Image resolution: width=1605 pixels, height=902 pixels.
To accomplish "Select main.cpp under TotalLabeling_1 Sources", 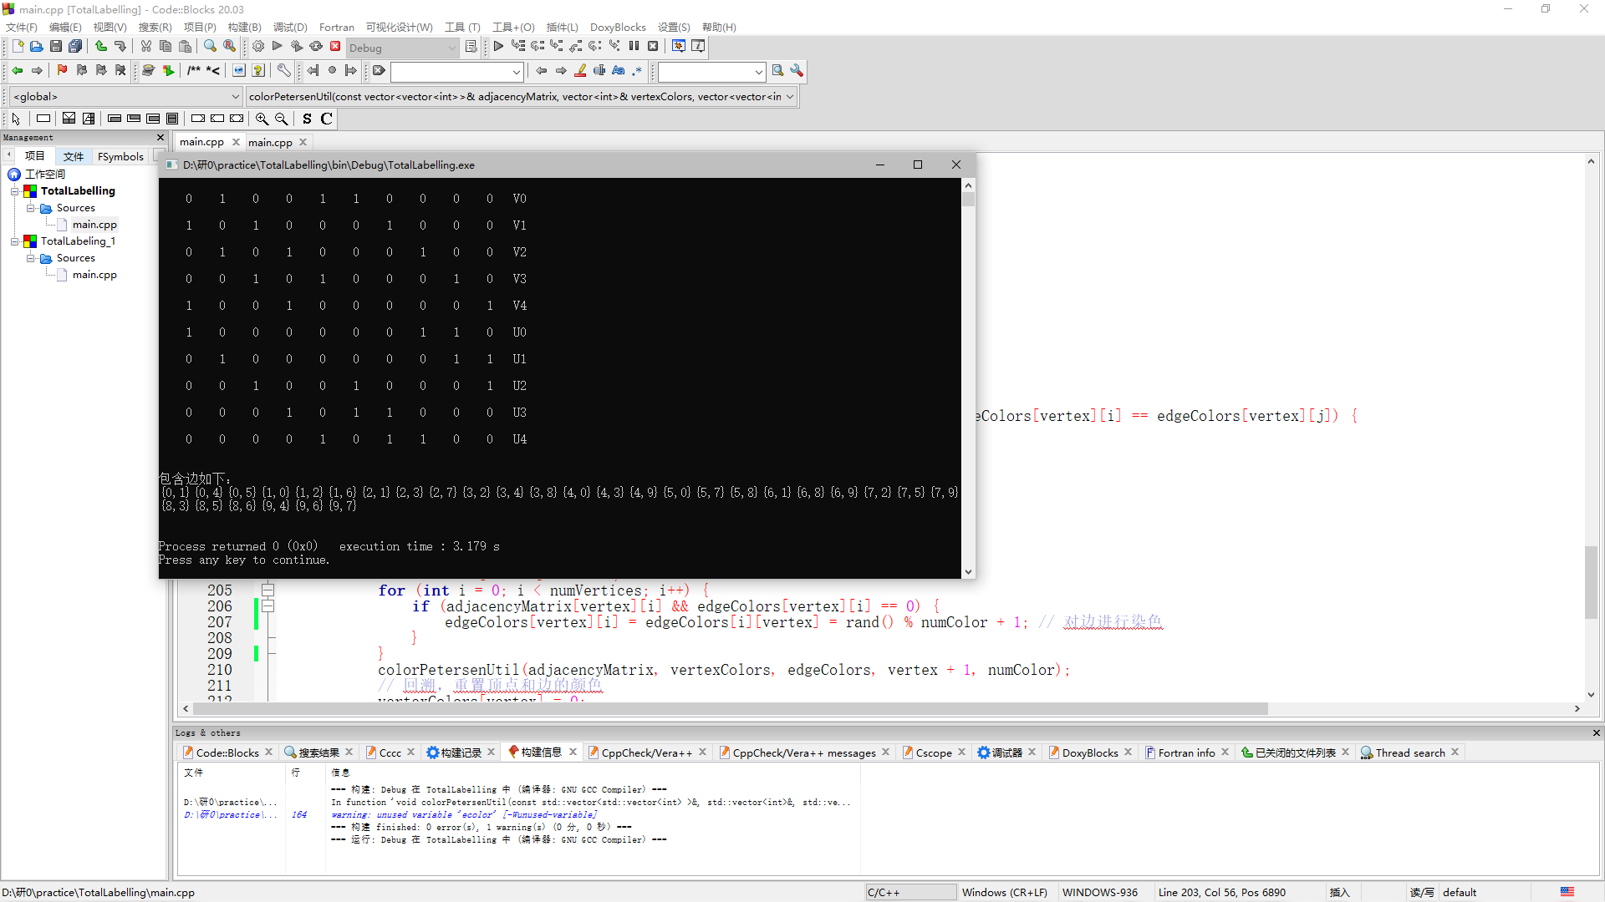I will (94, 275).
